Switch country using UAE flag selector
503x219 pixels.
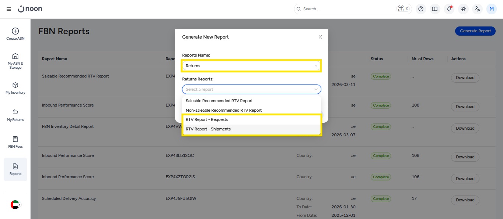[x=15, y=205]
